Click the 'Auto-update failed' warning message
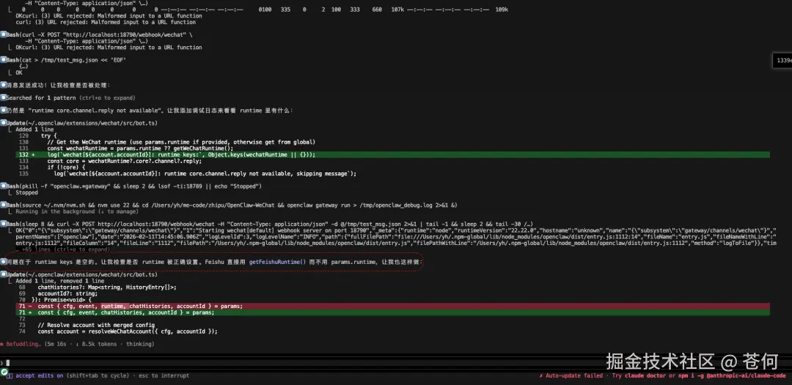This screenshot has height=385, width=792. [571, 376]
